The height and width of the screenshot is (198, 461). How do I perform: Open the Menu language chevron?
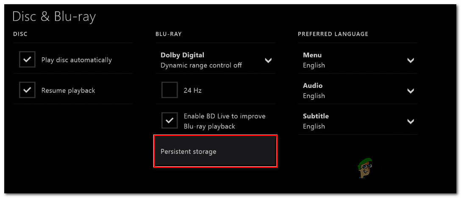coord(410,60)
